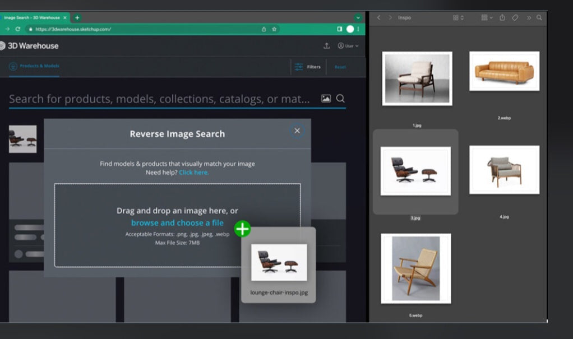
Task: Open the Filters panel
Action: coord(308,67)
